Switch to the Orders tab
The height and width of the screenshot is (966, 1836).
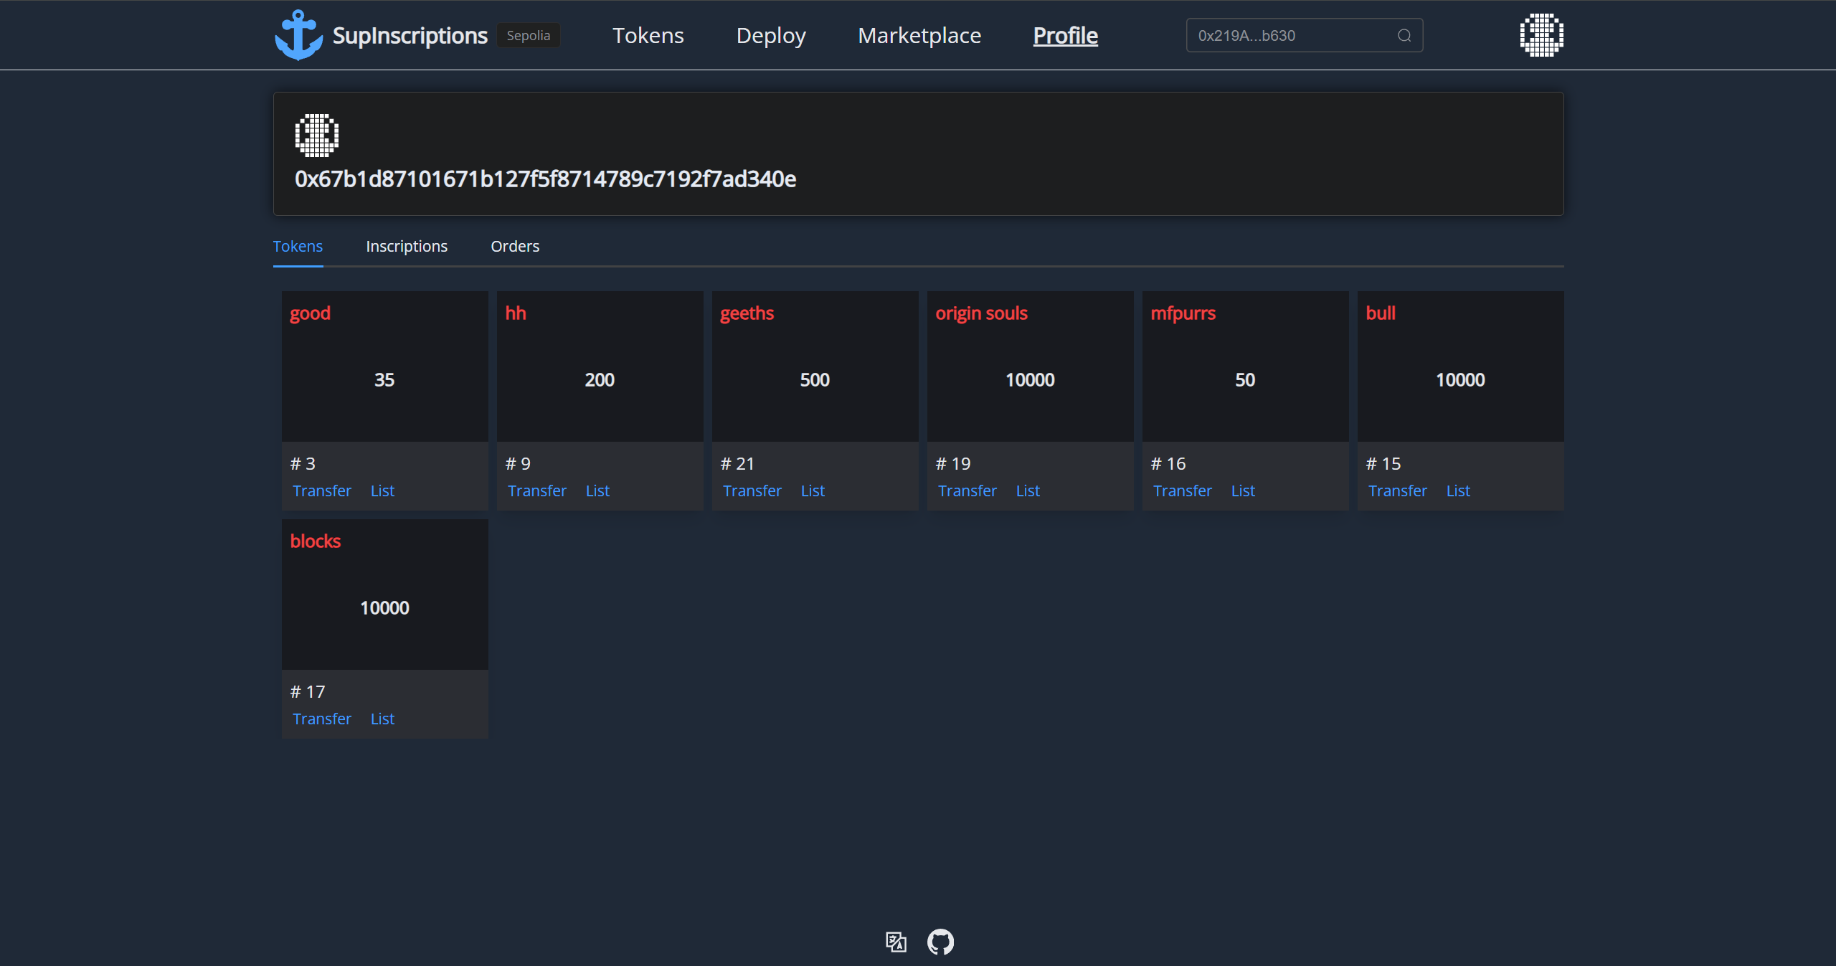point(515,246)
